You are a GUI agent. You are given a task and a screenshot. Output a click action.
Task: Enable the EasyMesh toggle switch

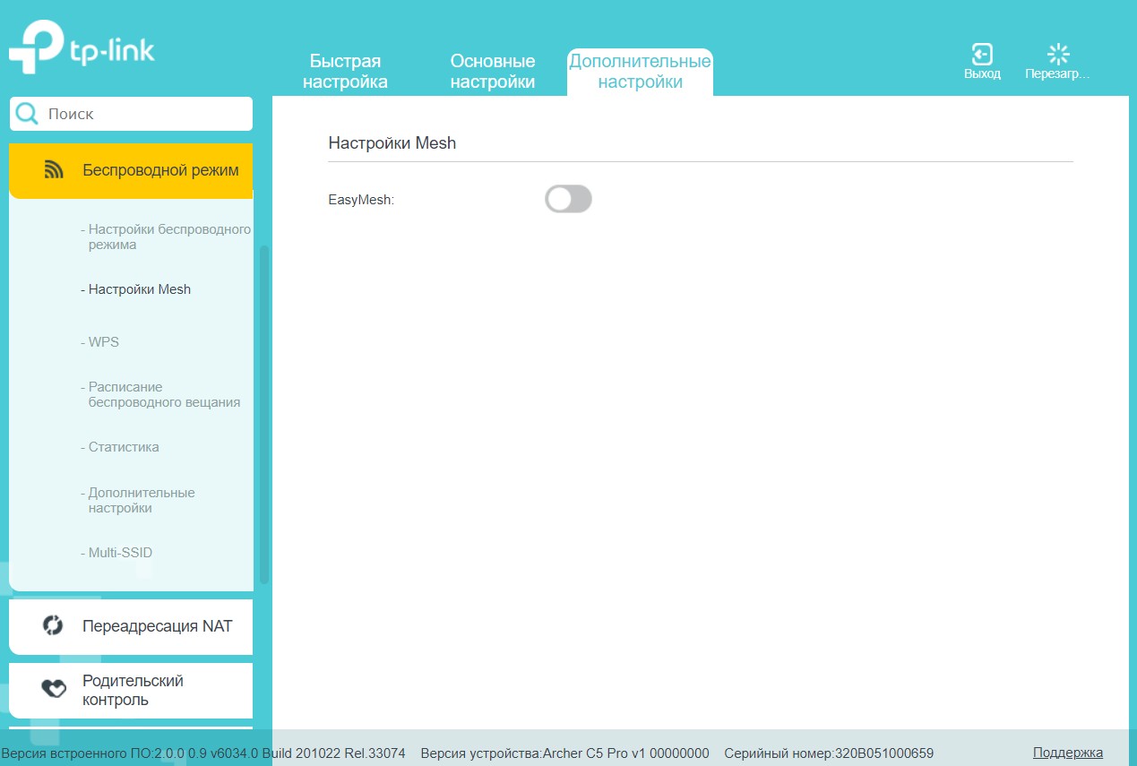coord(568,199)
